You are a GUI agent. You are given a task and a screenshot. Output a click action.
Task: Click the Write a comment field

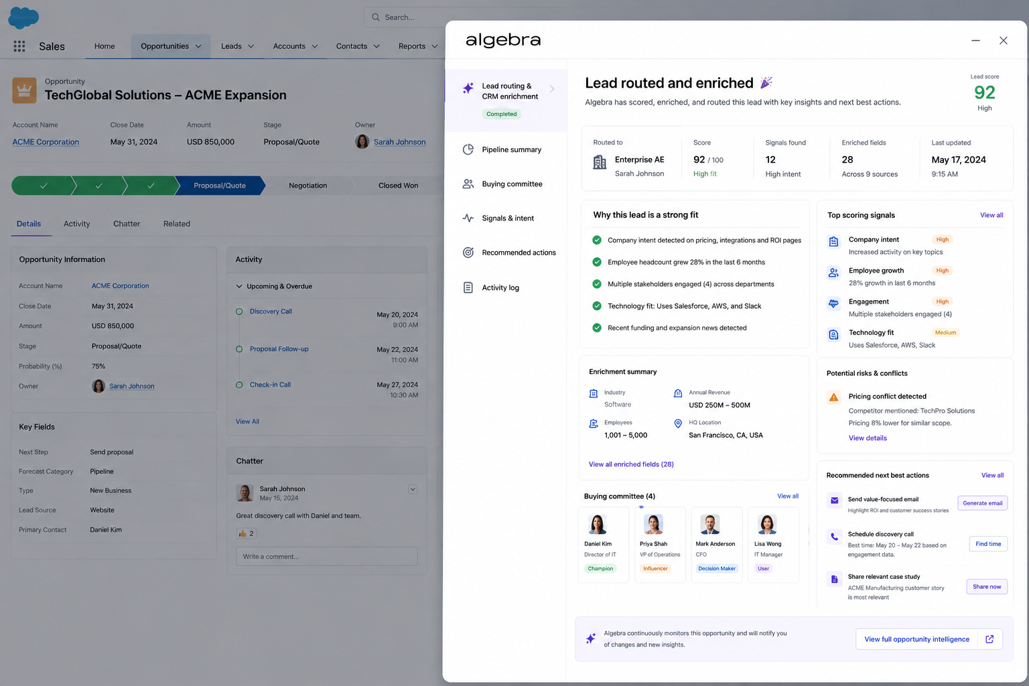point(327,556)
